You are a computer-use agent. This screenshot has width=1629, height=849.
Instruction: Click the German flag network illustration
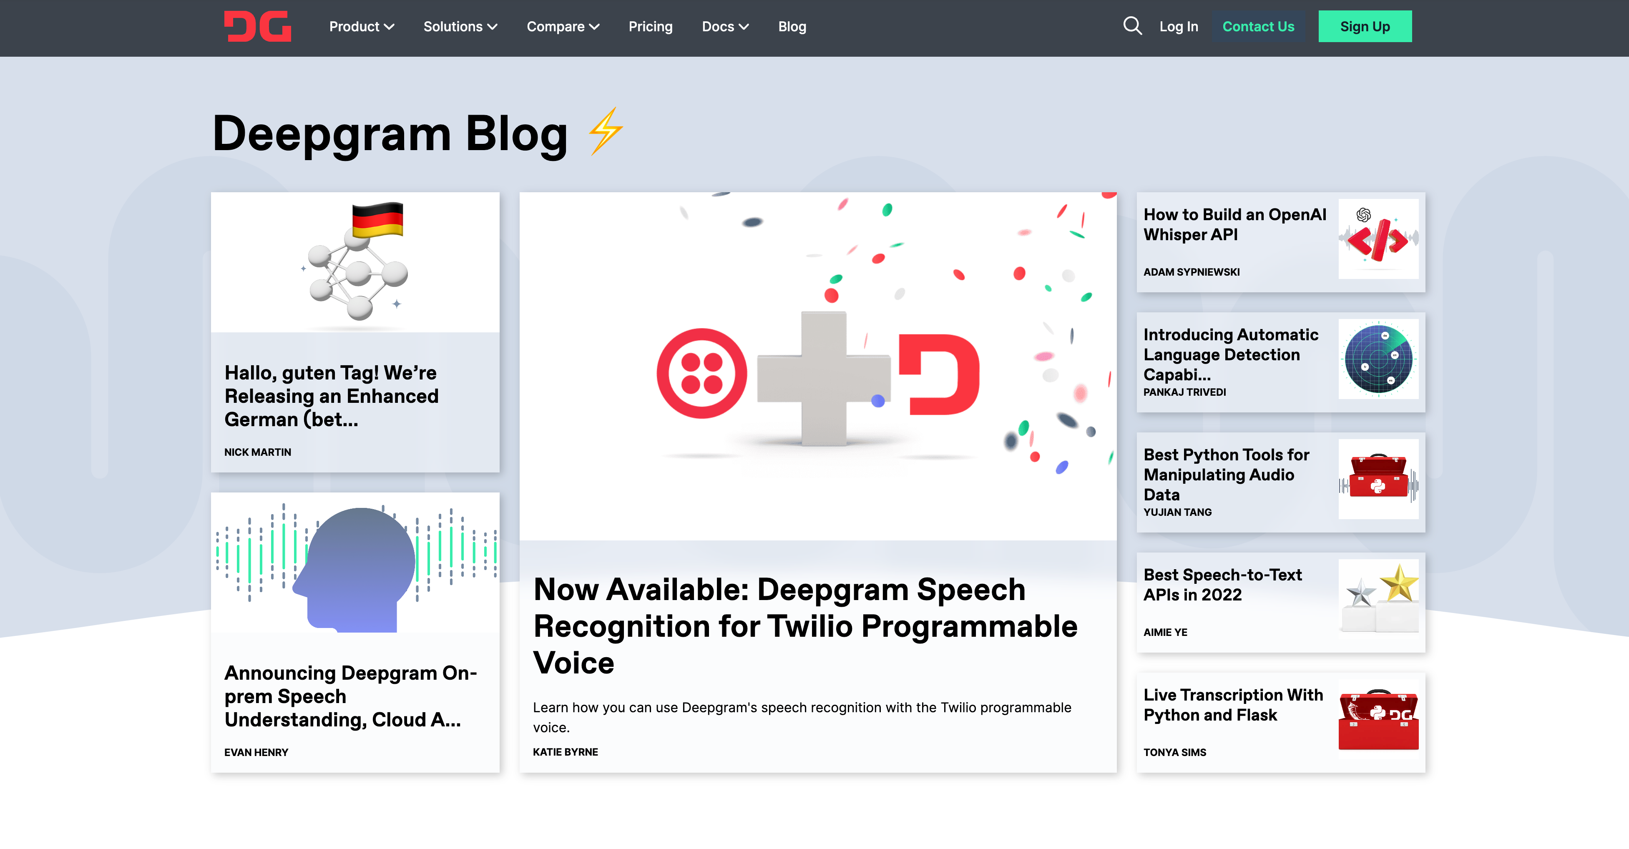coord(355,262)
